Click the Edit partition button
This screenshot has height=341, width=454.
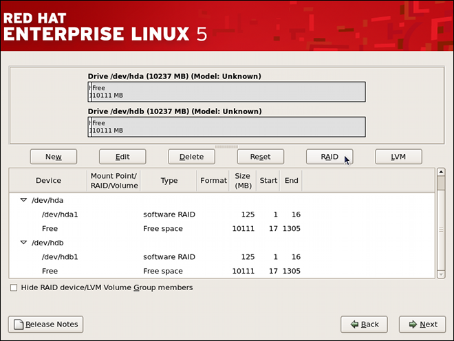[122, 157]
